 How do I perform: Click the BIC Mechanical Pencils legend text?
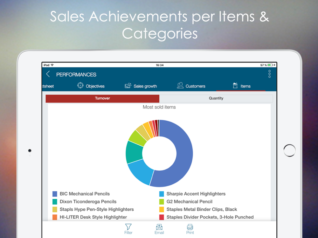click(85, 194)
